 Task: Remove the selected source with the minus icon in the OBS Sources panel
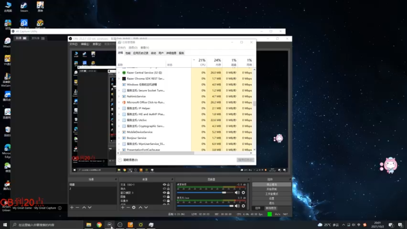coord(128,208)
